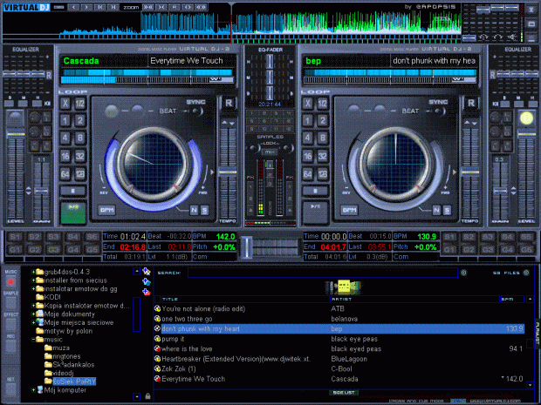Toggle the right equalizer Kill button

coord(496,104)
